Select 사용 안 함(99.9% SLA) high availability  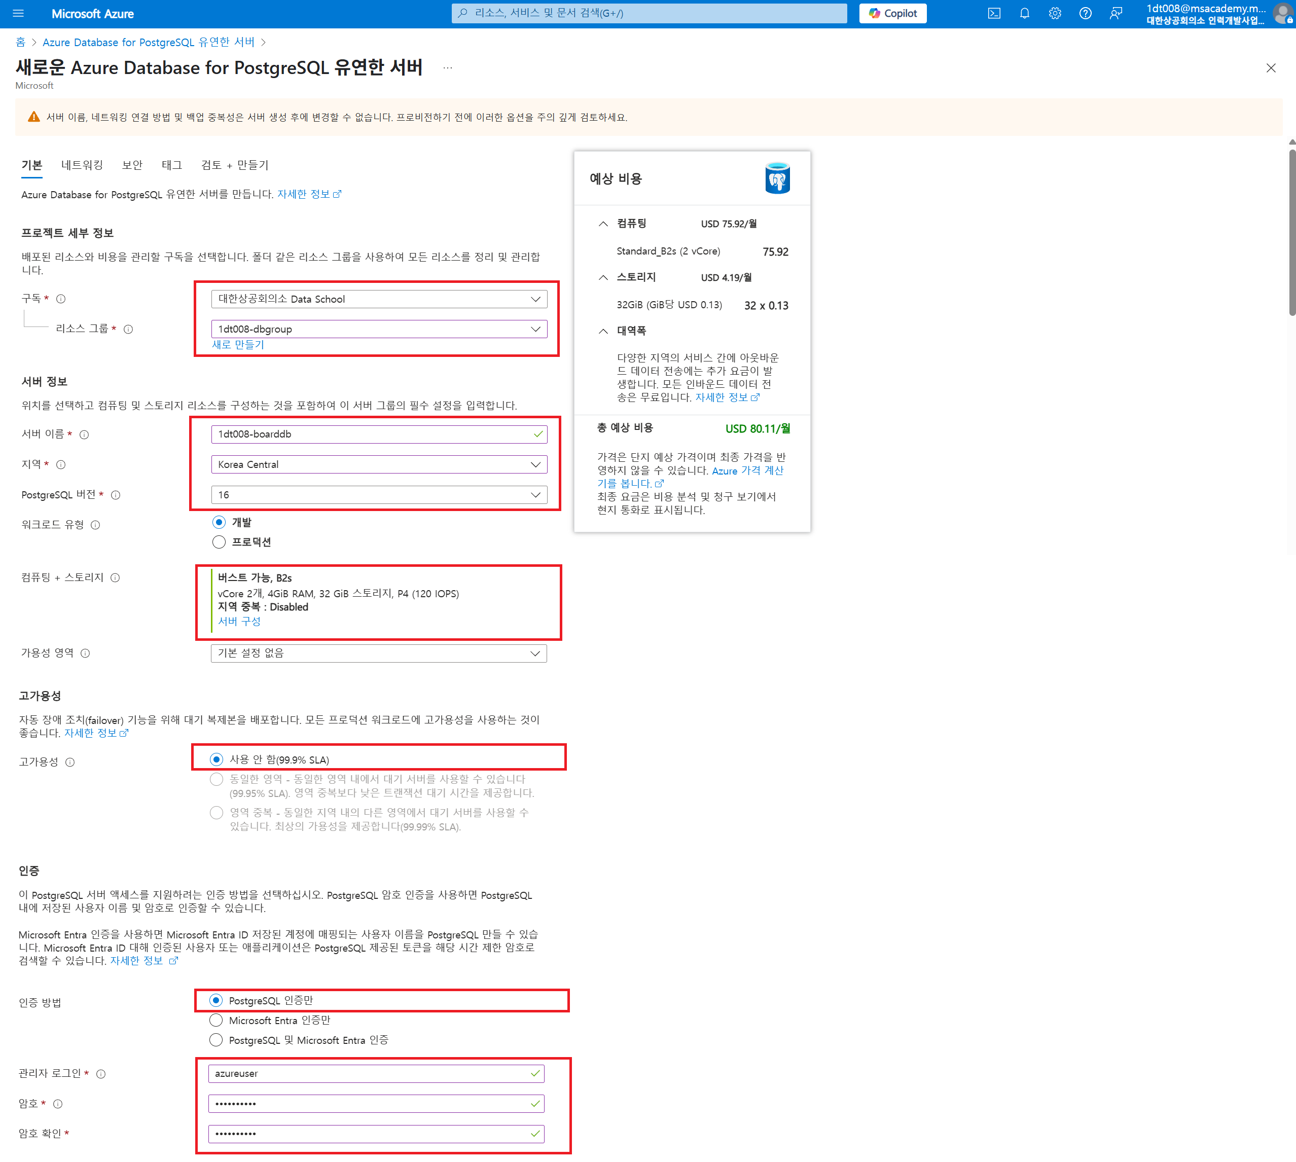(217, 760)
